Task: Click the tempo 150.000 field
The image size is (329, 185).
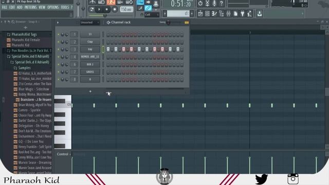Action: (126, 9)
